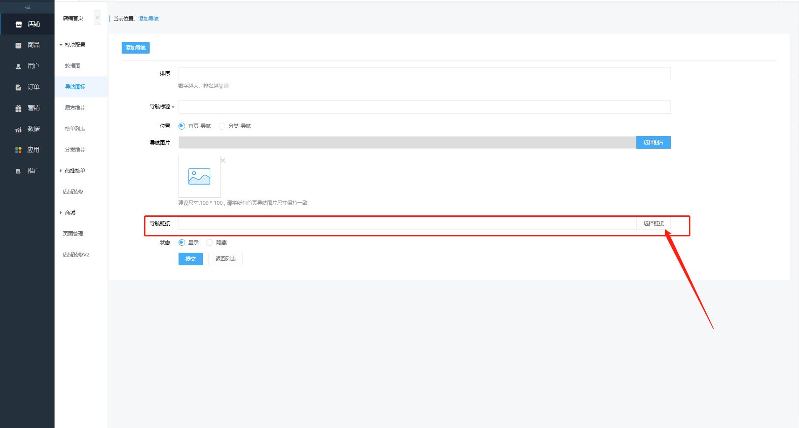The height and width of the screenshot is (428, 799).
Task: Expand the 商城 menu group
Action: [x=68, y=213]
